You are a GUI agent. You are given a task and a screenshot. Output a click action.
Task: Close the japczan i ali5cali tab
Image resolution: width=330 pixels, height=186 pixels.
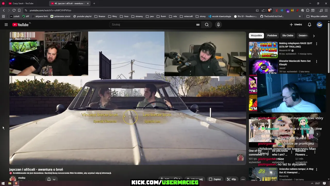click(x=88, y=3)
